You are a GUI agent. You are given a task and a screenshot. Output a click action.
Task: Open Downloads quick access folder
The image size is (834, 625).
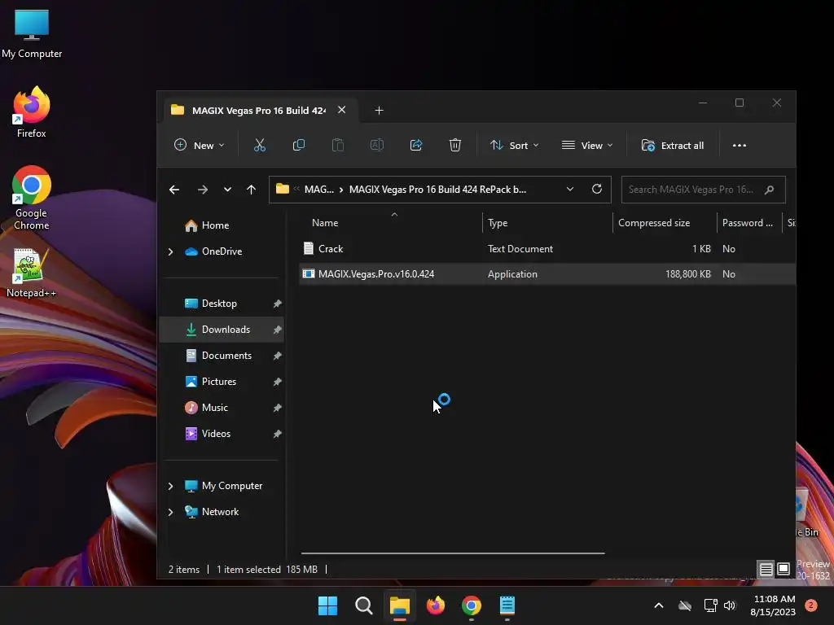tap(221, 330)
